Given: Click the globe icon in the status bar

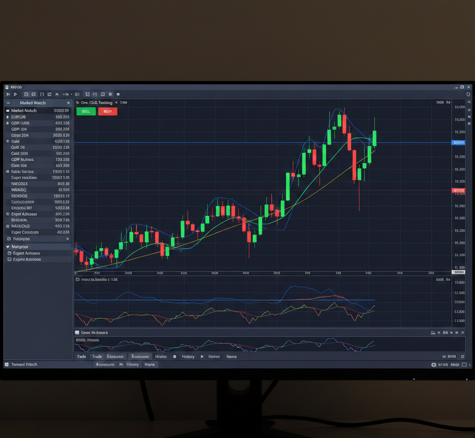Looking at the screenshot, I should 433,365.
